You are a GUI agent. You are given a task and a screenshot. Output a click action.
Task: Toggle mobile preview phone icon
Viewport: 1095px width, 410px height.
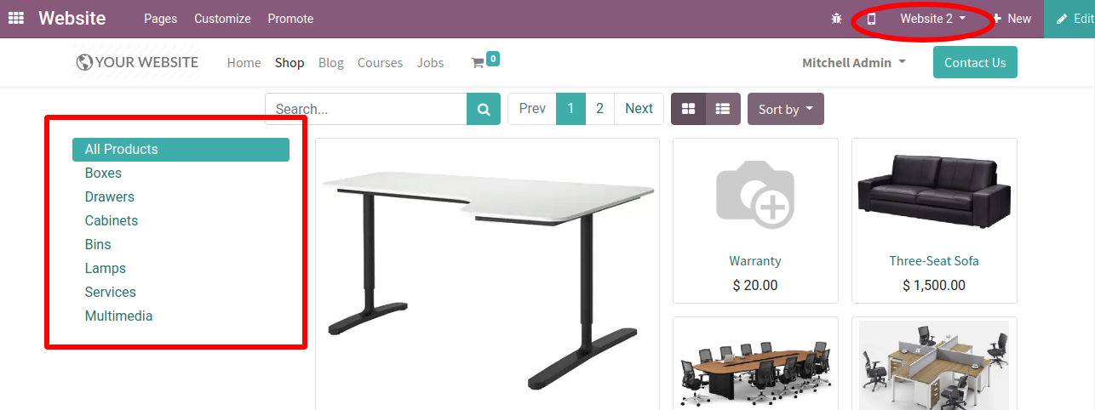pyautogui.click(x=871, y=19)
